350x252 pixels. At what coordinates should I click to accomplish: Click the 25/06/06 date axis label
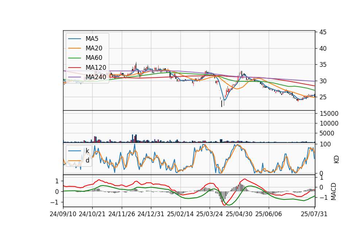(269, 214)
